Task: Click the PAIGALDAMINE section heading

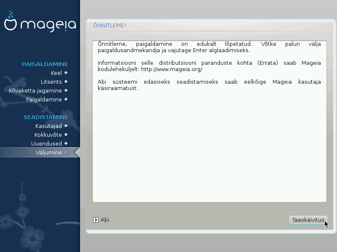Action: pyautogui.click(x=45, y=64)
